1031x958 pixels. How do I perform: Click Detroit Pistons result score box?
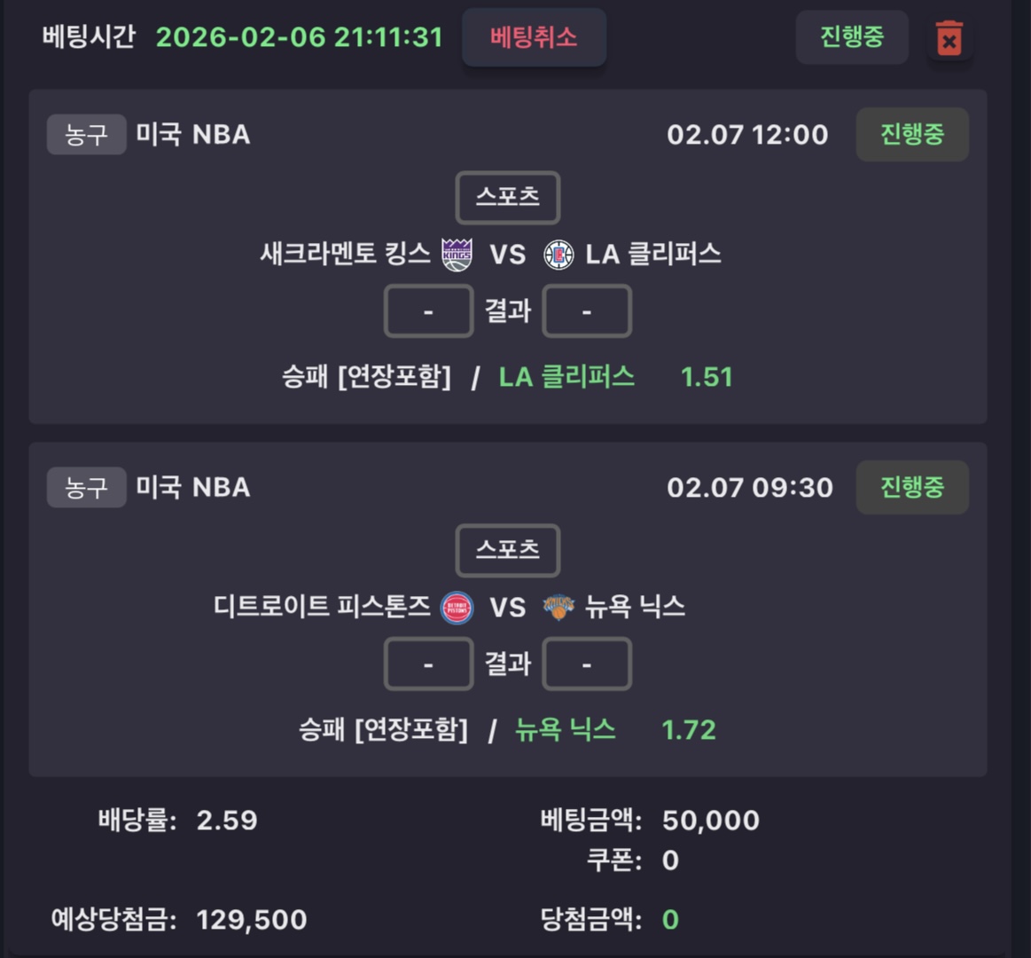428,664
